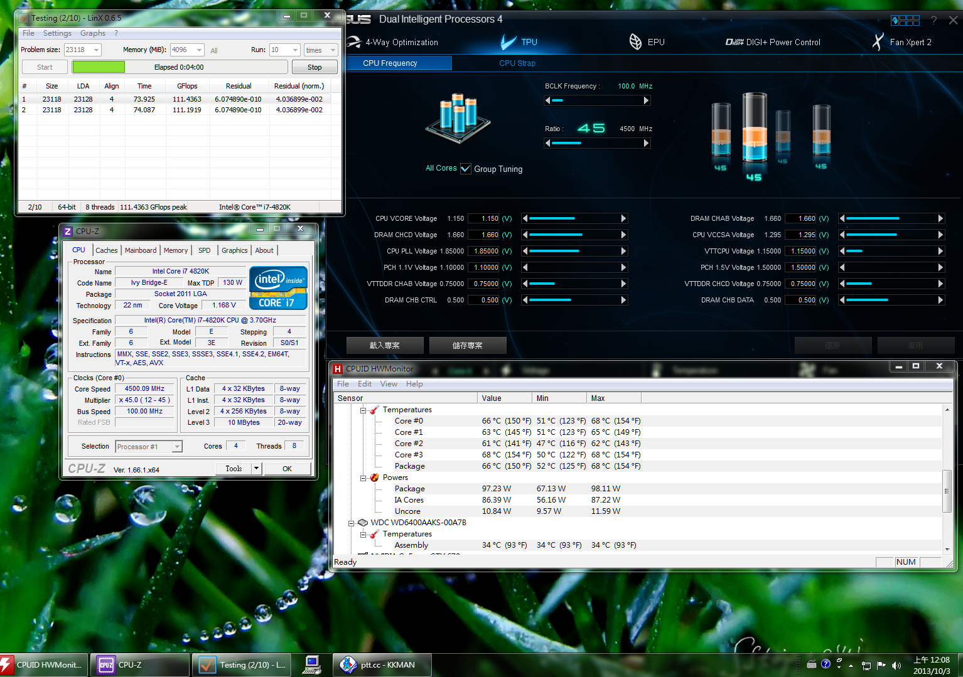
Task: Click the volume speaker tray icon
Action: (x=896, y=665)
